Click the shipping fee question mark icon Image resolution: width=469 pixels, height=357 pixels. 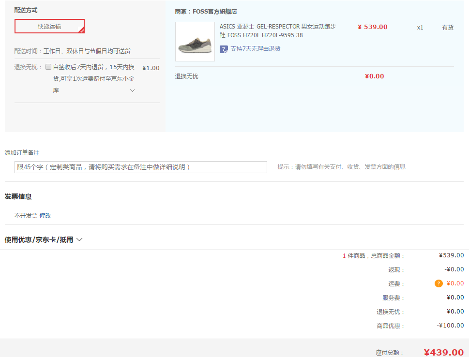coord(439,283)
